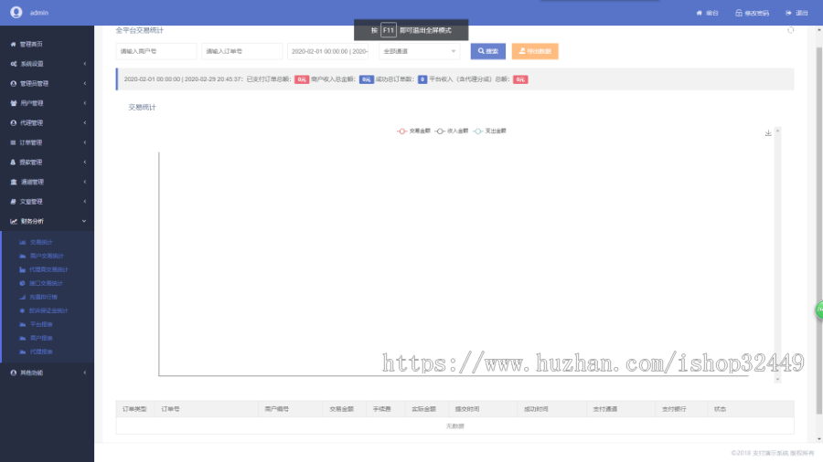Expand the 订单管理 menu chevron
This screenshot has width=823, height=462.
pyautogui.click(x=84, y=142)
